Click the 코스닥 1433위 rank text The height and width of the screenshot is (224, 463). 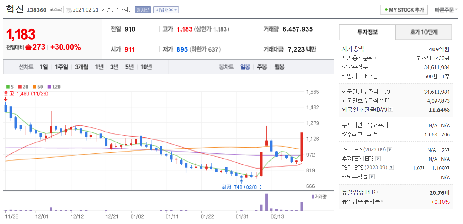pos(433,58)
